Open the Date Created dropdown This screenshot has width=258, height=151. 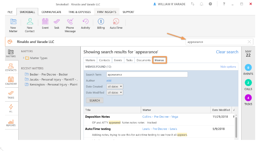click(x=115, y=87)
